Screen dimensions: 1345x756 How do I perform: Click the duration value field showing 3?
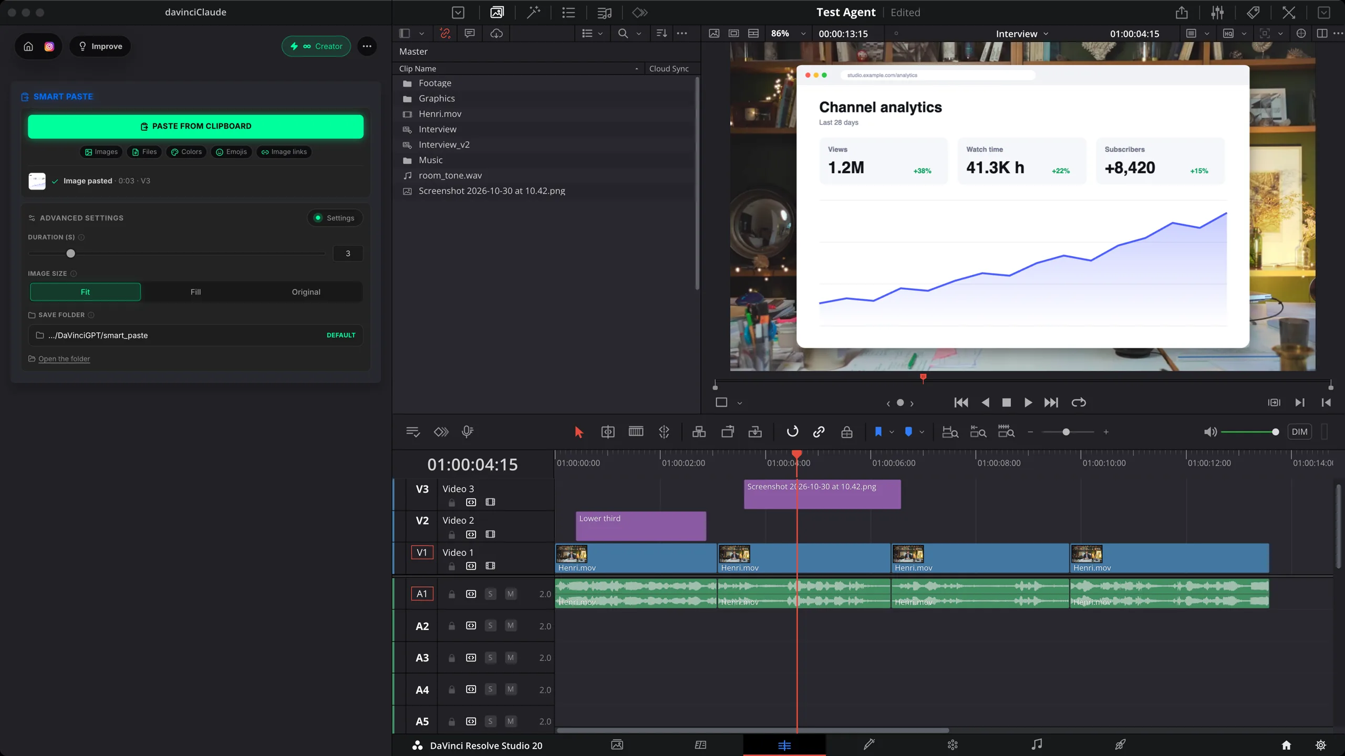(x=348, y=254)
